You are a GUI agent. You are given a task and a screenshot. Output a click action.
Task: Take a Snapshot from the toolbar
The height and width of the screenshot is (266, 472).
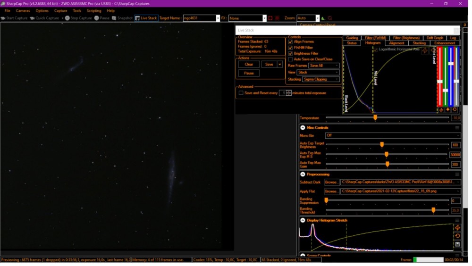123,18
